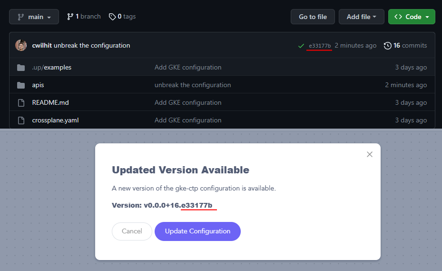Open the cwilhit author profile link
Image resolution: width=442 pixels, height=271 pixels.
pyautogui.click(x=42, y=46)
